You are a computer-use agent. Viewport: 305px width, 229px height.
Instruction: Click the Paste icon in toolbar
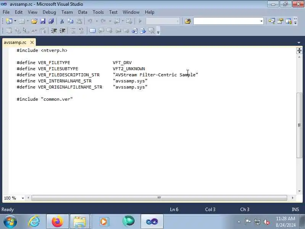[79, 21]
